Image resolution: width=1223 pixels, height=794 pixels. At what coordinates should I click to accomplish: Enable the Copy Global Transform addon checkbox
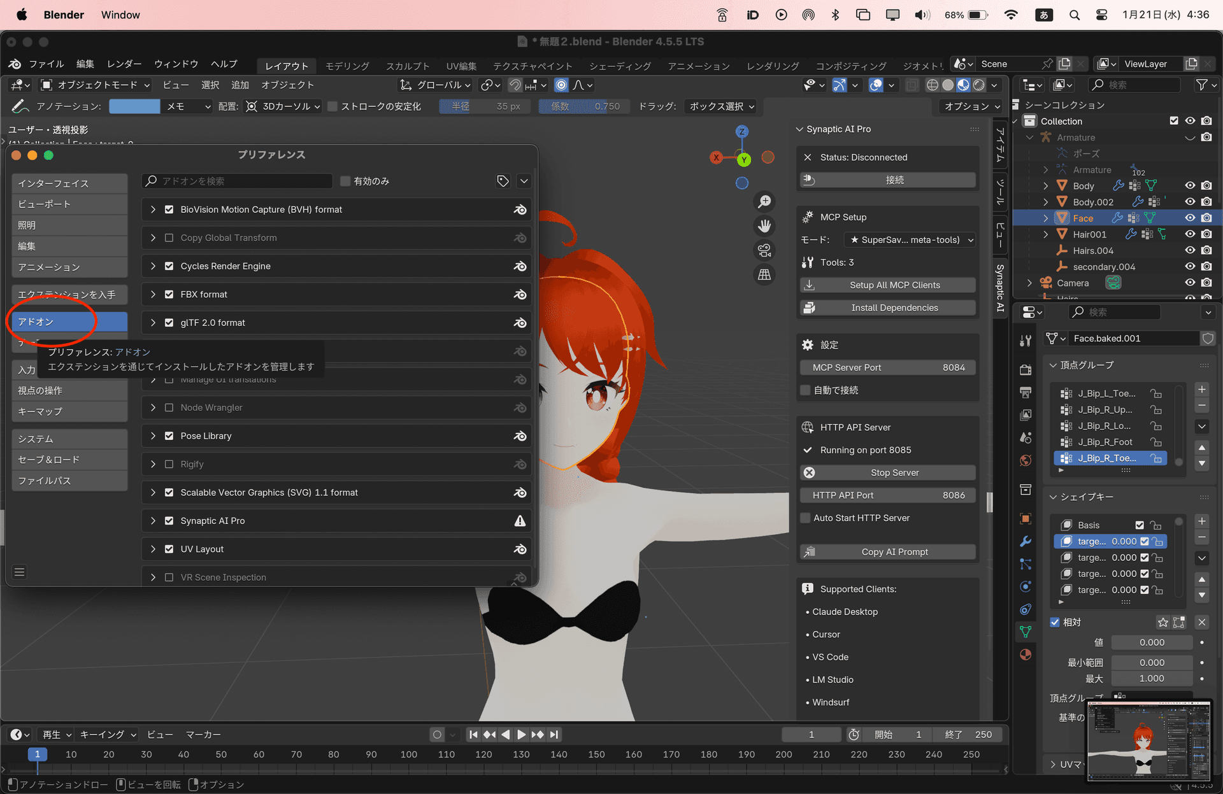(169, 237)
